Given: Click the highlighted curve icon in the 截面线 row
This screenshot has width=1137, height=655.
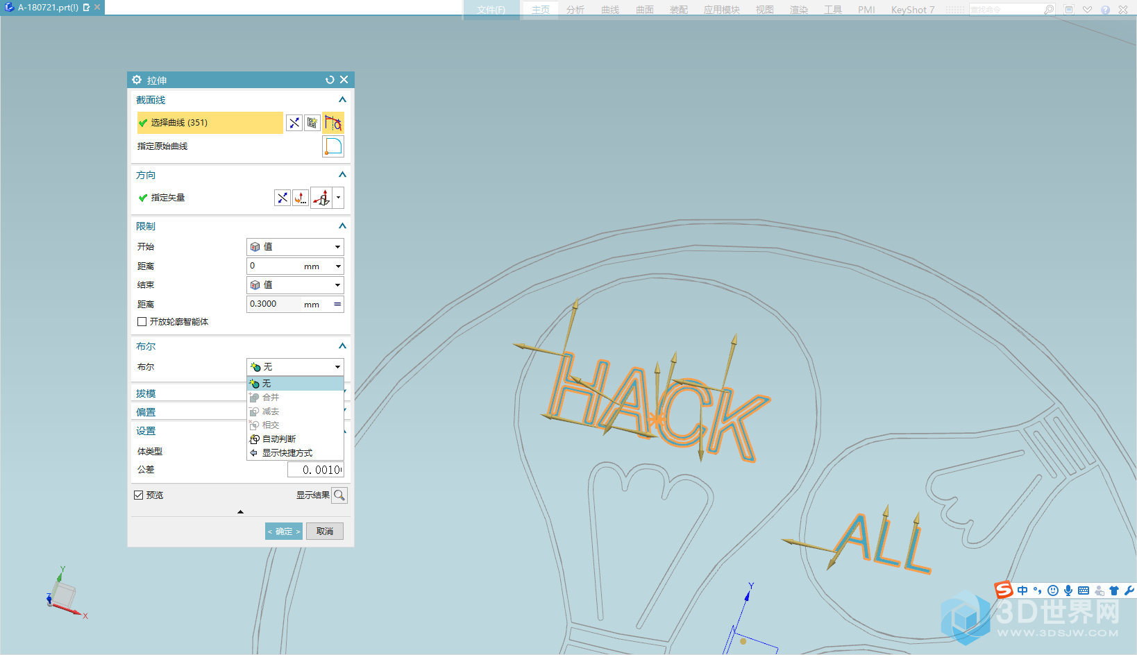Looking at the screenshot, I should (x=333, y=123).
